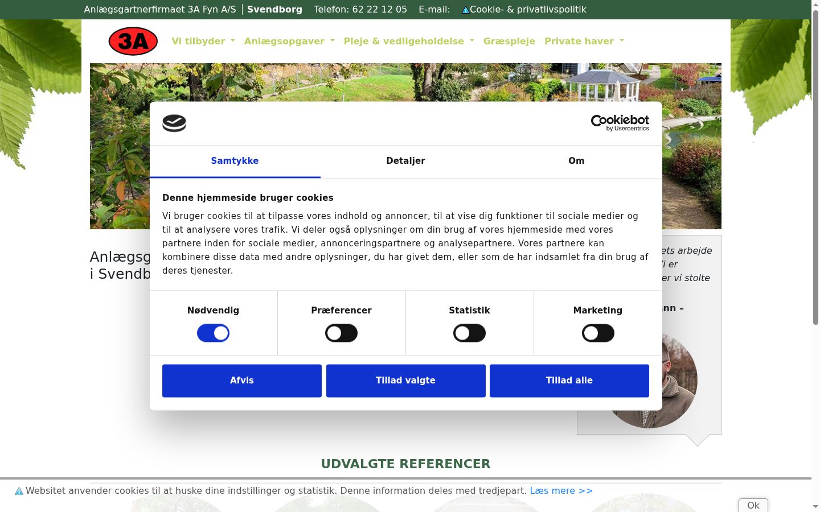This screenshot has height=512, width=820.
Task: Enable the Præferencer cookies switch
Action: [341, 333]
